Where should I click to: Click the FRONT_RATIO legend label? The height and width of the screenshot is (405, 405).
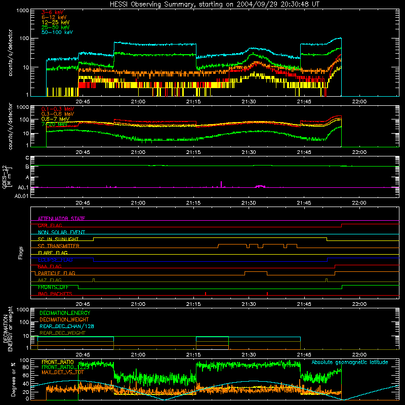pyautogui.click(x=58, y=362)
